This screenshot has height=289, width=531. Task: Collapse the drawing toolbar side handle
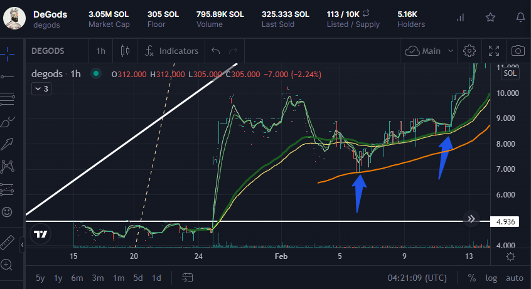coord(22,244)
